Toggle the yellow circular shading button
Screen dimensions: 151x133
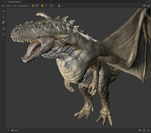[x=42, y=6]
